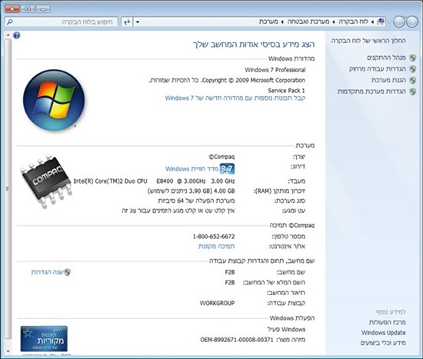The image size is (423, 359).
Task: Click the 4.00 GB RAM value
Action: point(224,191)
